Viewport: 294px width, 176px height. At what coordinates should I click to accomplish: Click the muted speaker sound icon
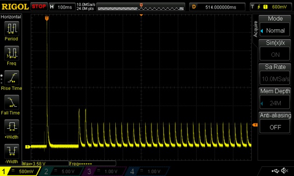tap(284, 170)
